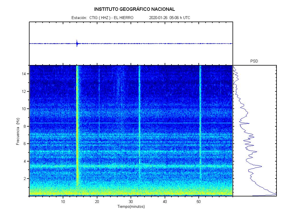This screenshot has height=218, width=291.
Task: Click the Frecuencia (Hz) axis label
Action: (x=18, y=131)
